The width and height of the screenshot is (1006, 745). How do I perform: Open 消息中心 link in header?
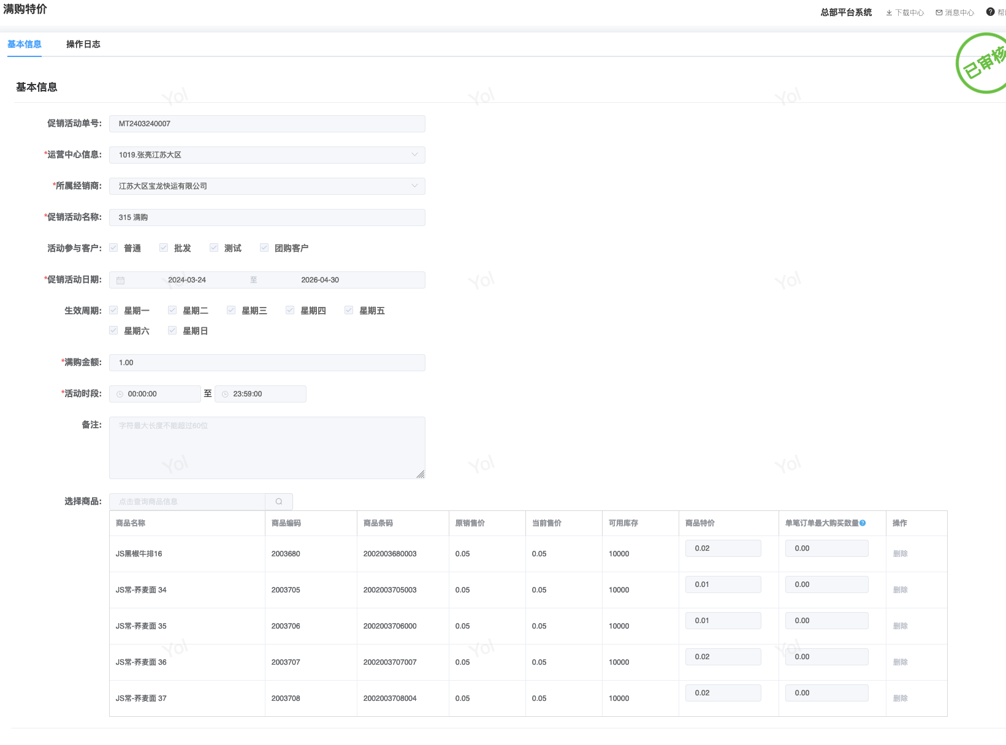[955, 13]
